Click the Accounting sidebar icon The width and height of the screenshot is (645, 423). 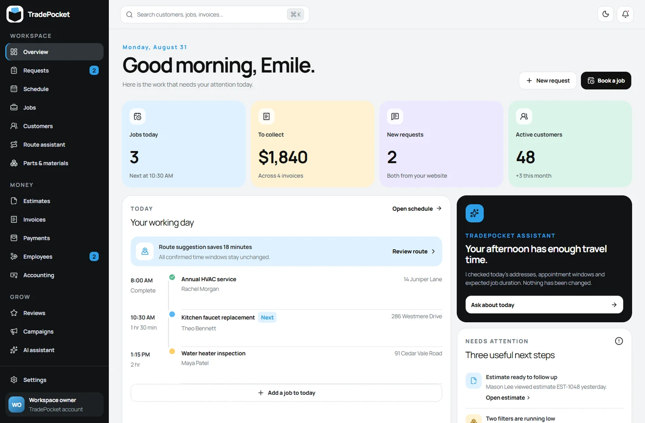coord(14,275)
